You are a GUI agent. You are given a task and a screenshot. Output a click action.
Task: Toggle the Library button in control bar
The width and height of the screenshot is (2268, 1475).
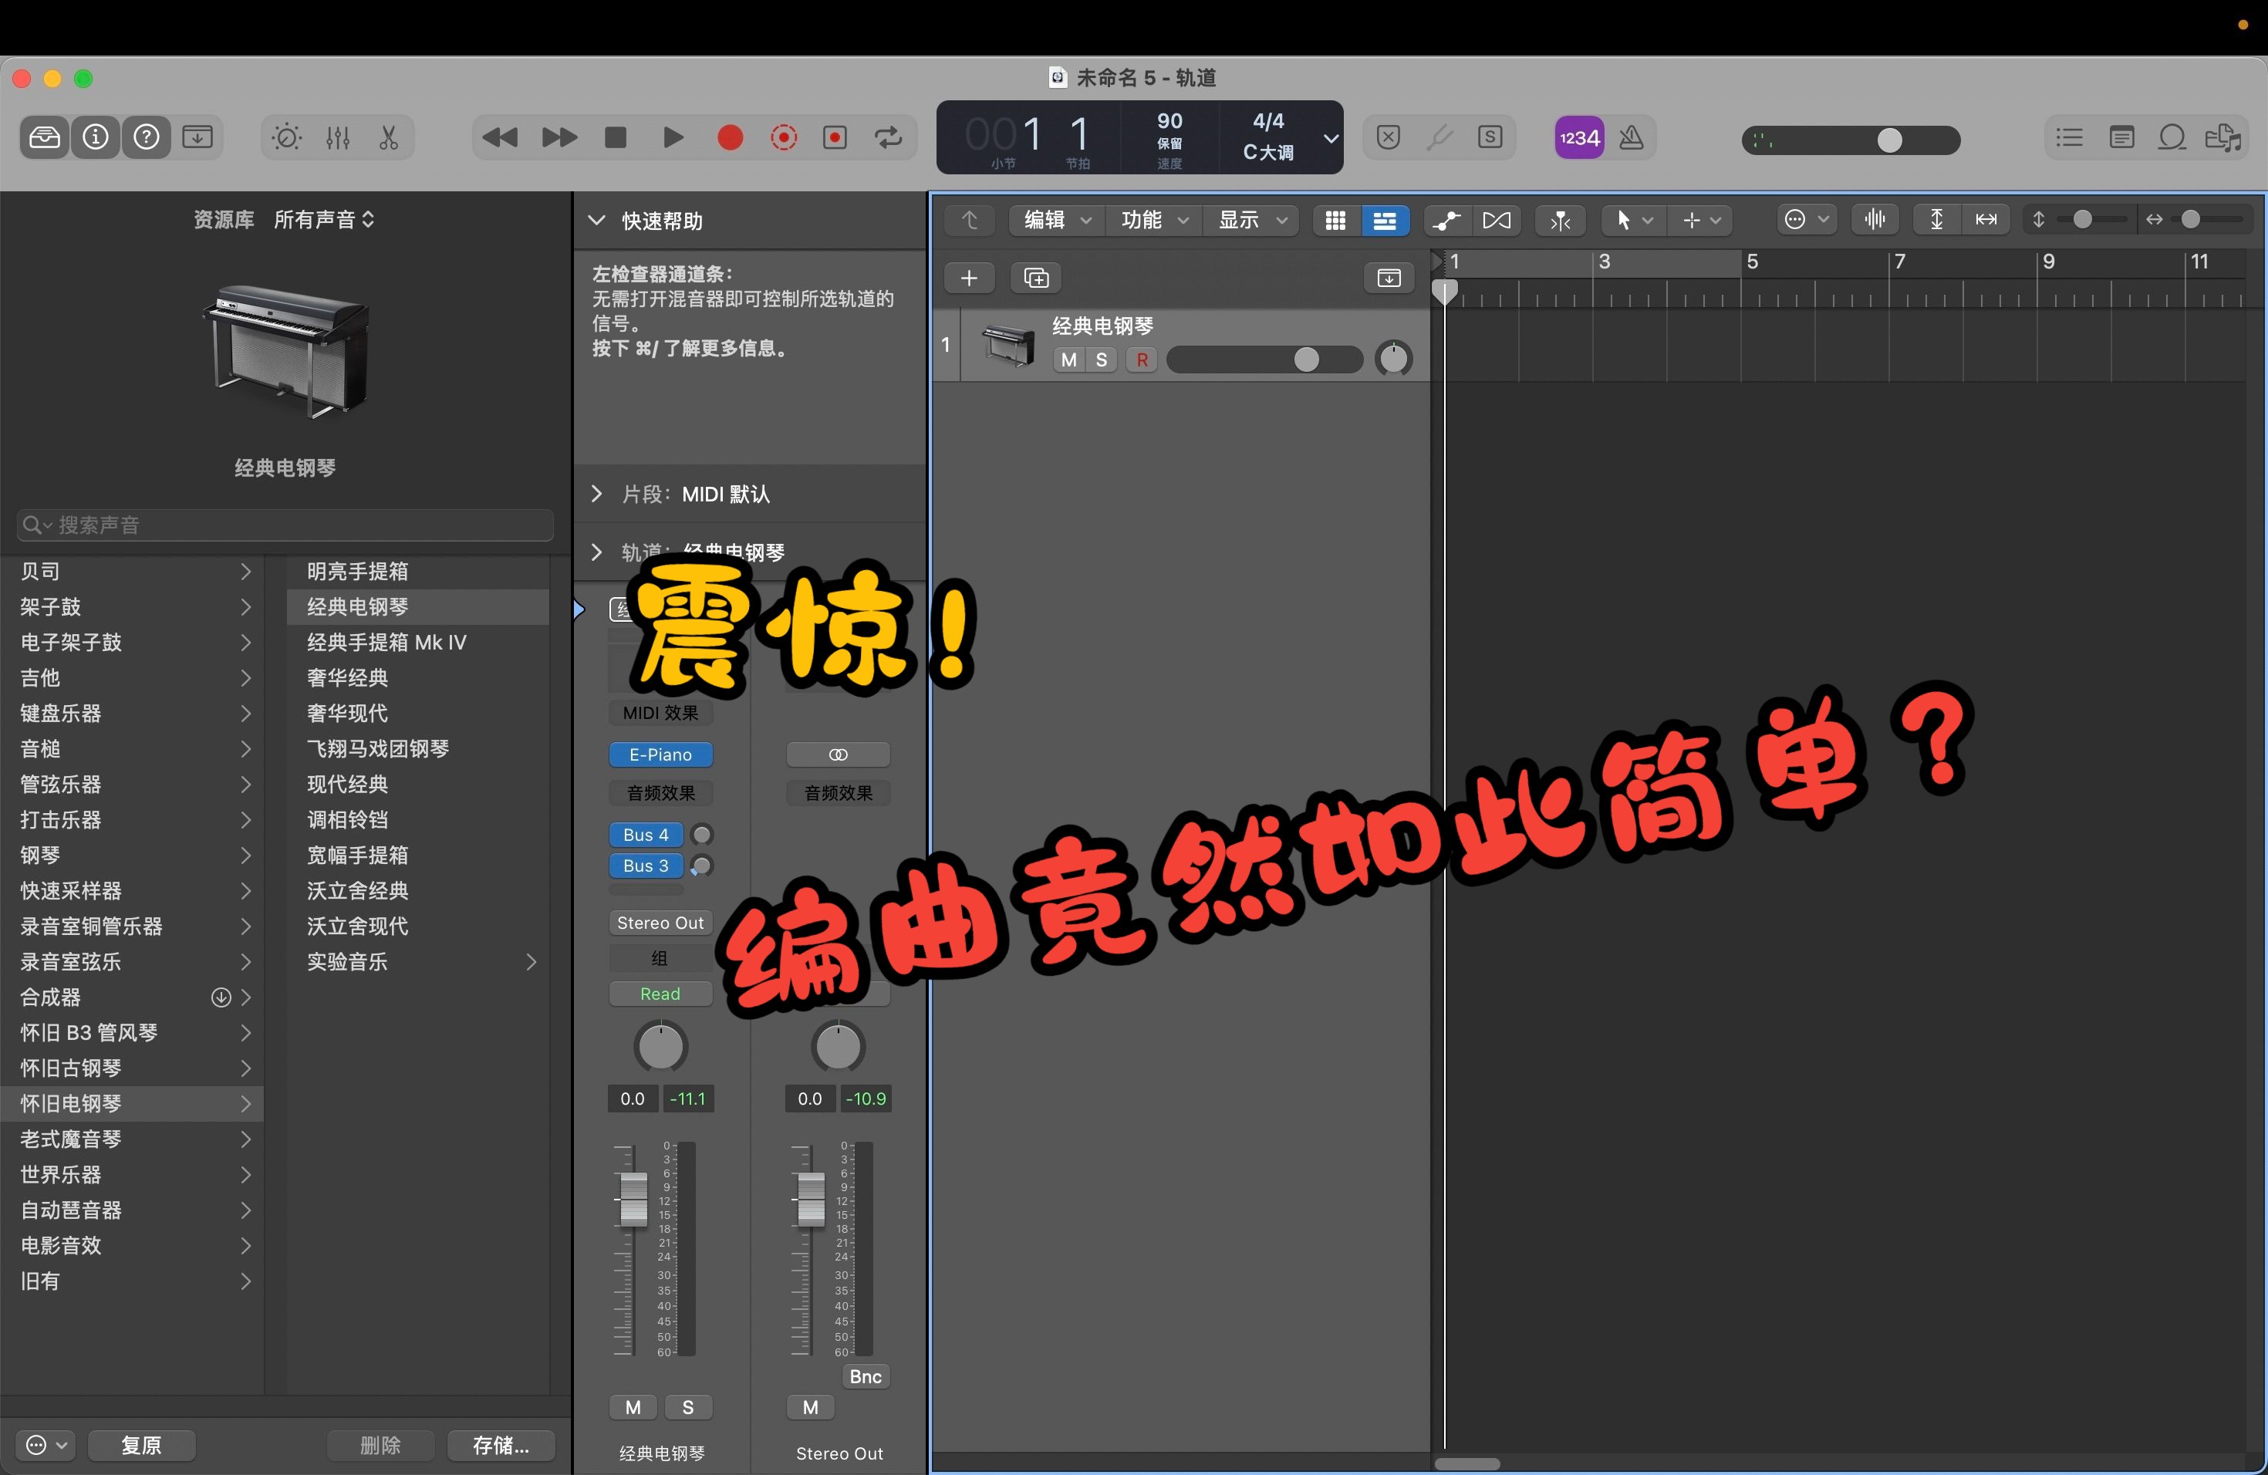tap(44, 137)
